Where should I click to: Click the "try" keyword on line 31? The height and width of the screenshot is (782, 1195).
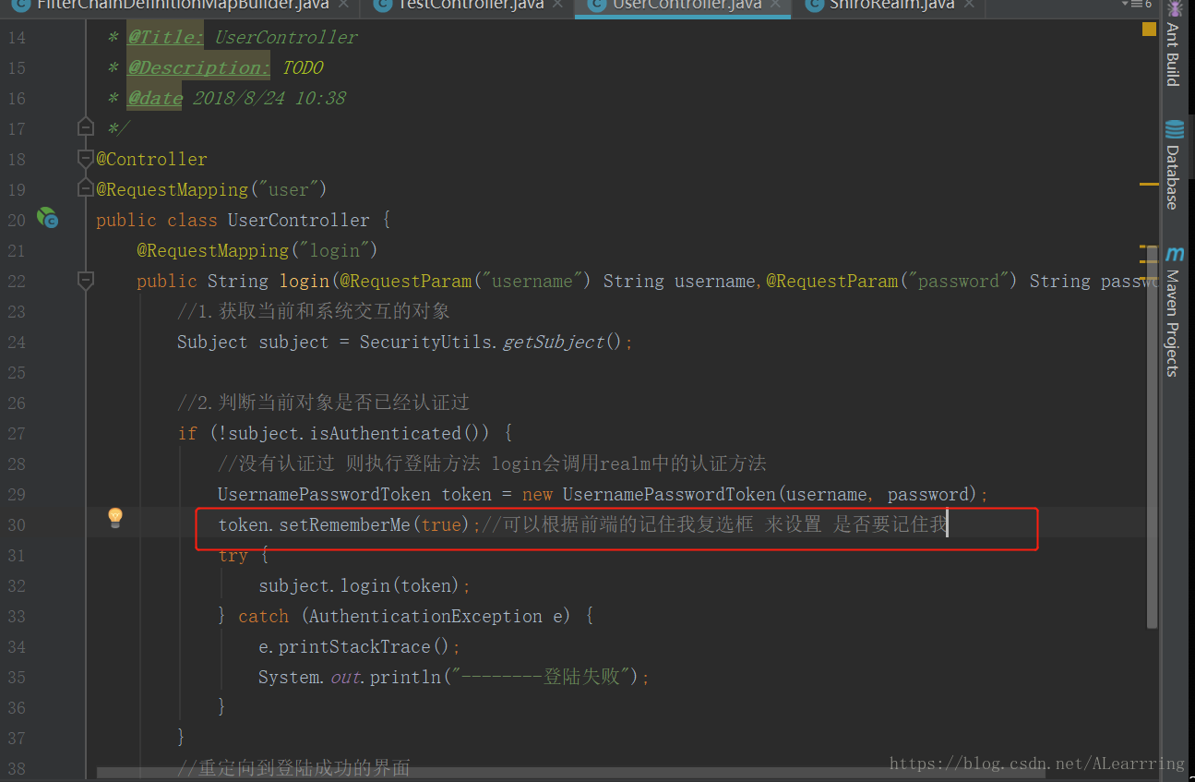233,555
